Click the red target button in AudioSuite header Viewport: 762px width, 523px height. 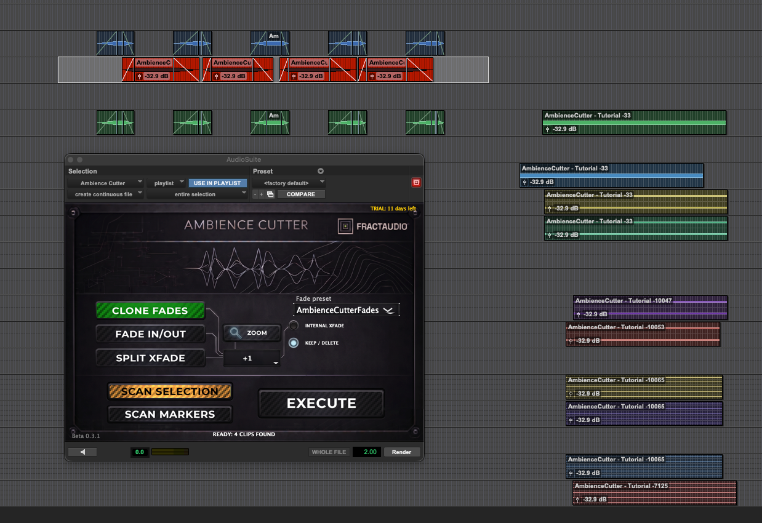[416, 182]
